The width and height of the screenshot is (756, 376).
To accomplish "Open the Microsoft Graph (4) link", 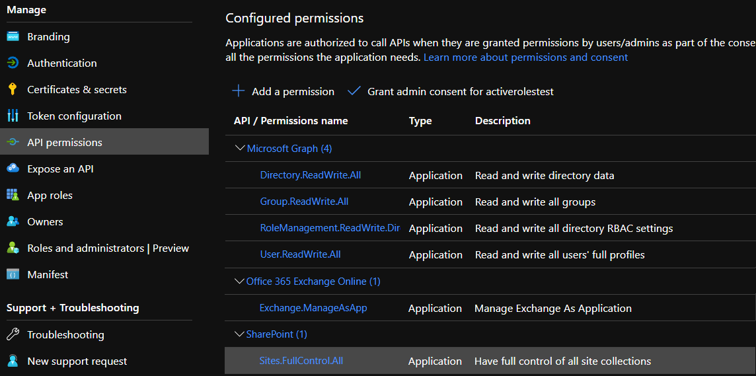I will pyautogui.click(x=289, y=149).
